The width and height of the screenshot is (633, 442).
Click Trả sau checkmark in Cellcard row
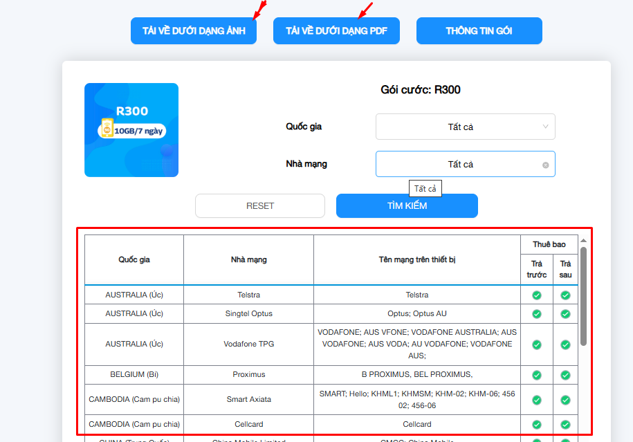565,425
